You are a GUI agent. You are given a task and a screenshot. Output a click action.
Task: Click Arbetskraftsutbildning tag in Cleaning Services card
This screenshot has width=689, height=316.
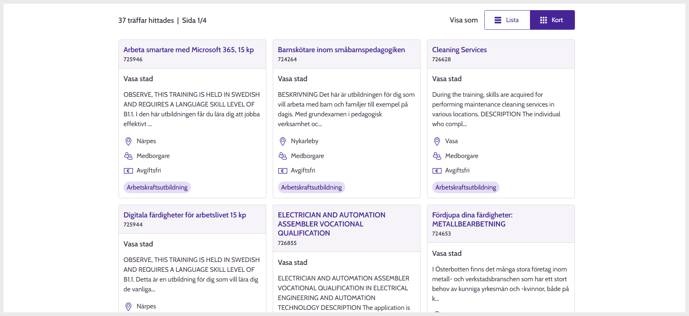(466, 187)
